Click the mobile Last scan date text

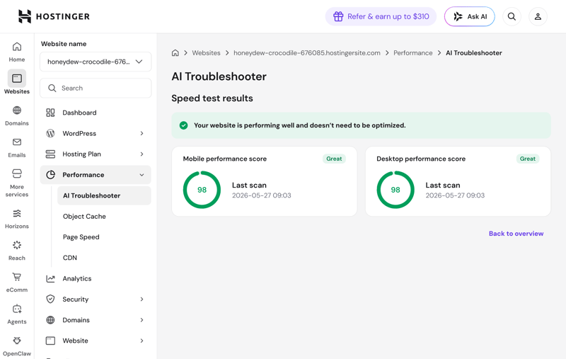click(x=261, y=195)
